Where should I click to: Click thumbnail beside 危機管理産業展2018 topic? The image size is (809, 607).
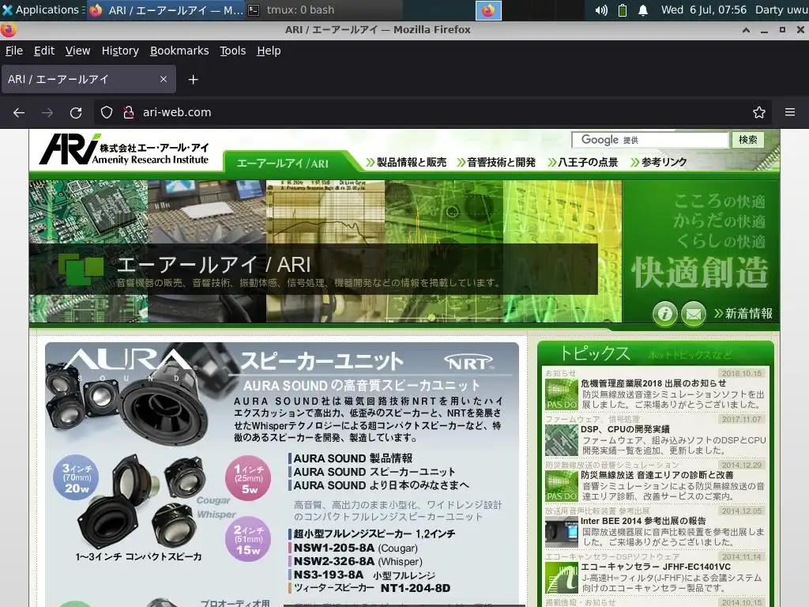(x=562, y=394)
